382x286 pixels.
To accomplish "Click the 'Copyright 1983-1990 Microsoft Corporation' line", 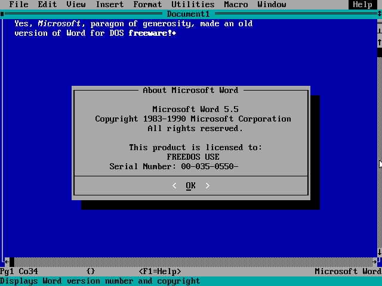I will coord(193,119).
